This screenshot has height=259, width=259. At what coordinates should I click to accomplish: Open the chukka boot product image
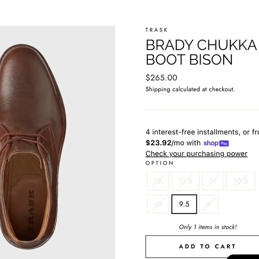(x=58, y=142)
